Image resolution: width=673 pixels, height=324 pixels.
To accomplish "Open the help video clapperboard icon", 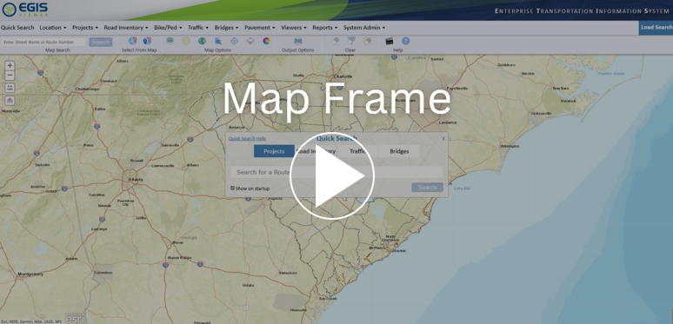I will coord(390,41).
